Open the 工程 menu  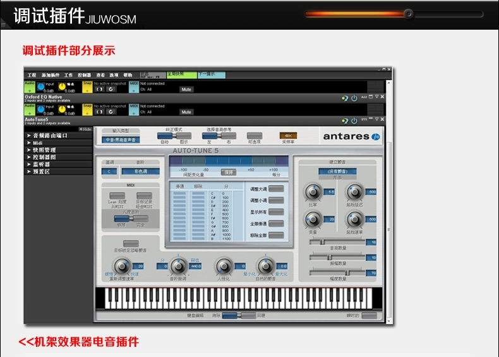(32, 75)
